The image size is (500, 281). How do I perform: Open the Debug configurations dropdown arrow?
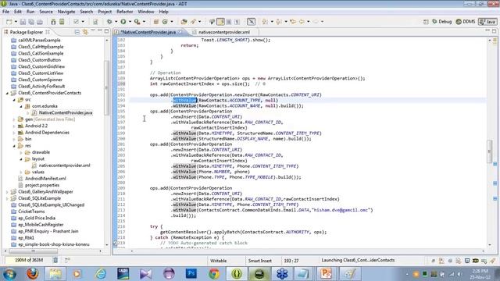tap(116, 22)
